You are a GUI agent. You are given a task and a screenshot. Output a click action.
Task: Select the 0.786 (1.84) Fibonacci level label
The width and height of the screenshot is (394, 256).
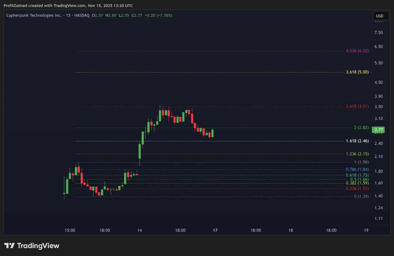point(357,169)
